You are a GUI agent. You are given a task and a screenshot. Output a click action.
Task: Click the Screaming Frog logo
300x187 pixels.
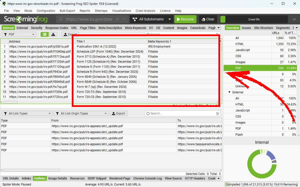coord(27,19)
